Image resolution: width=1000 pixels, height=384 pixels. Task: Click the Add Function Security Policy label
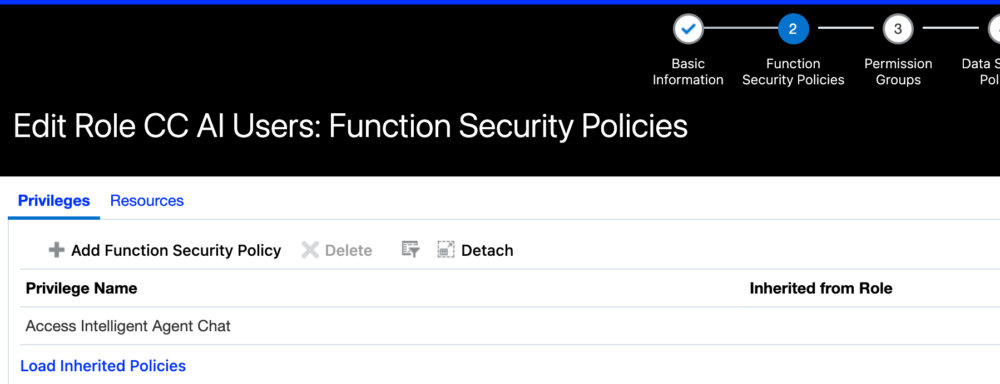coord(176,251)
